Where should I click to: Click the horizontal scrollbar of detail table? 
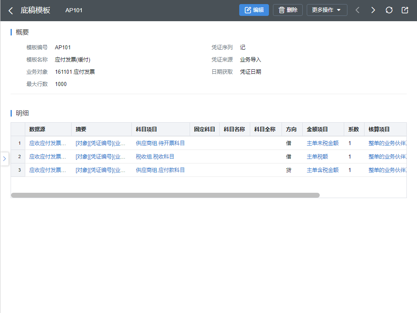pos(165,195)
